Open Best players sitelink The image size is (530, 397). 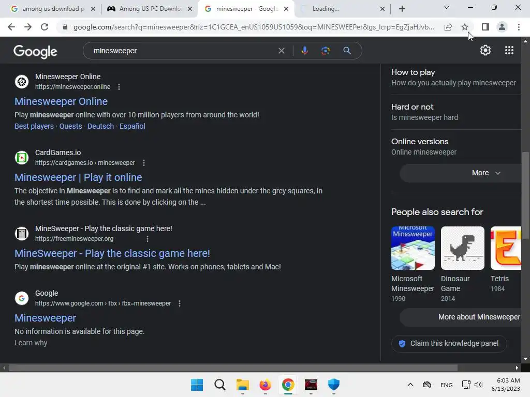point(34,126)
